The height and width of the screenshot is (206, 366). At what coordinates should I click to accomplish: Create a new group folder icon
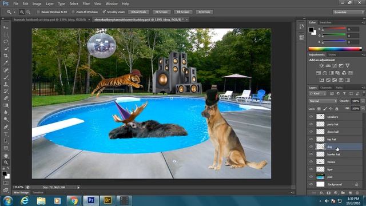[x=343, y=193]
